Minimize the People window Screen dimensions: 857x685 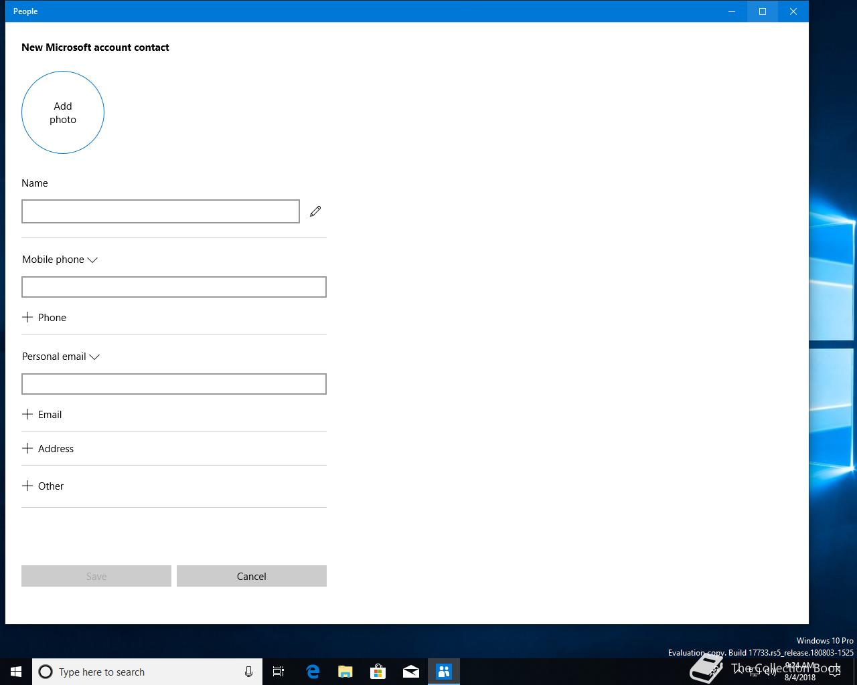(x=732, y=11)
